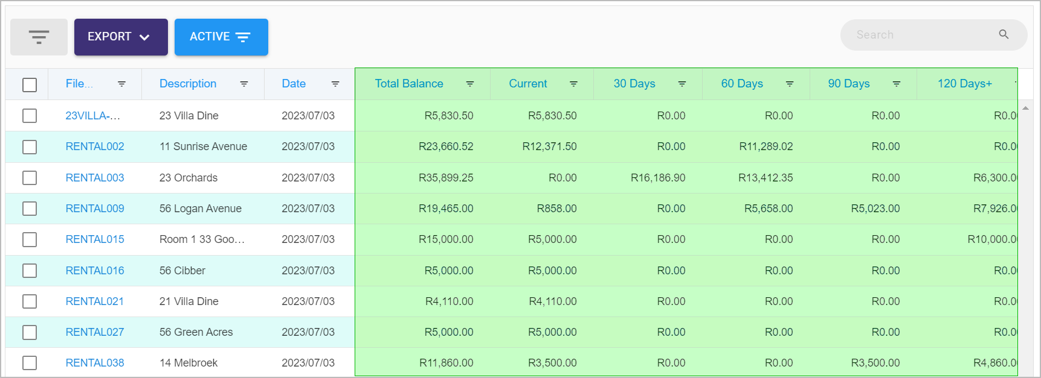Click inside the Search field
1041x378 pixels.
pos(924,35)
